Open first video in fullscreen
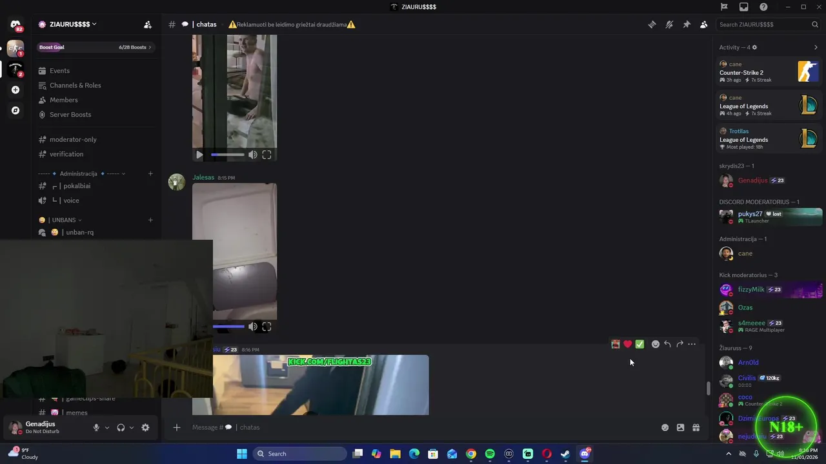The width and height of the screenshot is (826, 464). point(267,155)
